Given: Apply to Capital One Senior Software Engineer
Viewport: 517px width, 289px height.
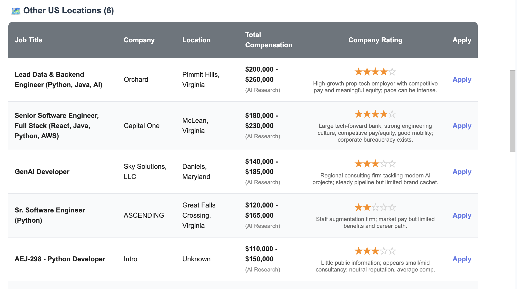Looking at the screenshot, I should (x=462, y=126).
